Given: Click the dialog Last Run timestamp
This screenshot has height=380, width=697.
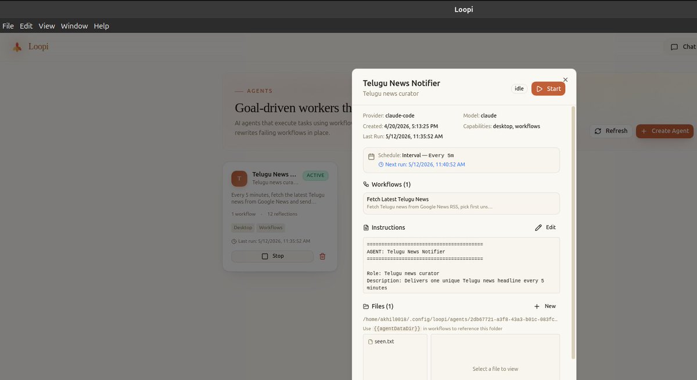Looking at the screenshot, I should coord(414,136).
